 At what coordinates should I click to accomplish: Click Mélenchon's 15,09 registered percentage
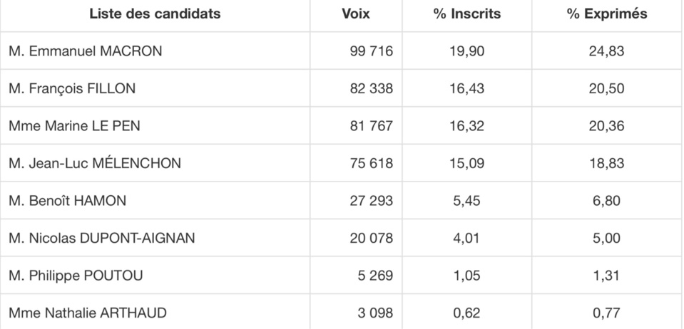click(x=468, y=164)
